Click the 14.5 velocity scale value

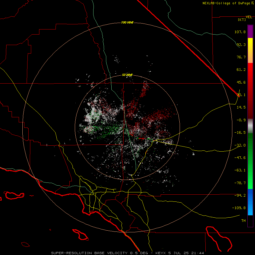(241, 107)
